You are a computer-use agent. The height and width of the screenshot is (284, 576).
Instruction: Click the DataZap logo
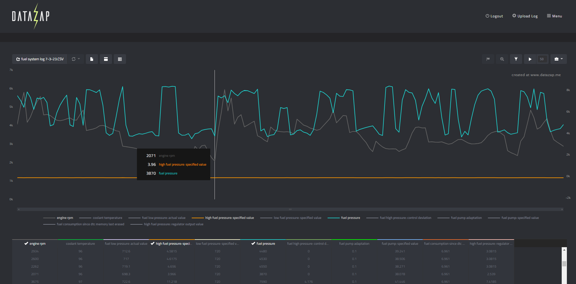coord(31,16)
